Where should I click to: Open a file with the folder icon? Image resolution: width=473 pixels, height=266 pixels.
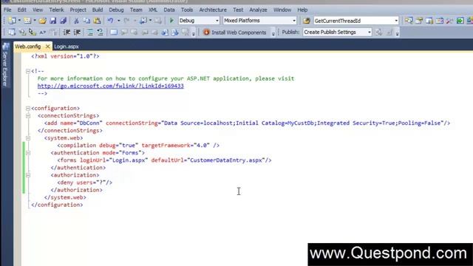click(43, 21)
